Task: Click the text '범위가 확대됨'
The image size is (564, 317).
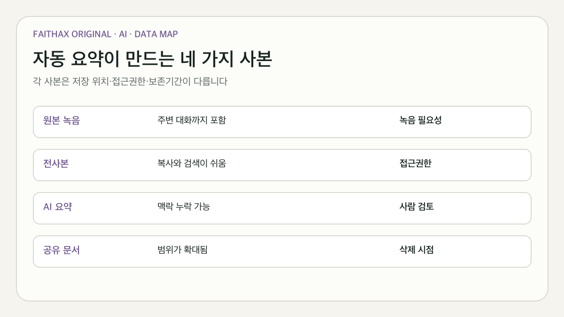Action: click(183, 250)
